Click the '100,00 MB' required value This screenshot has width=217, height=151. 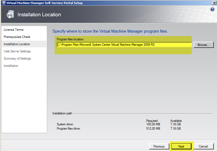(153, 124)
